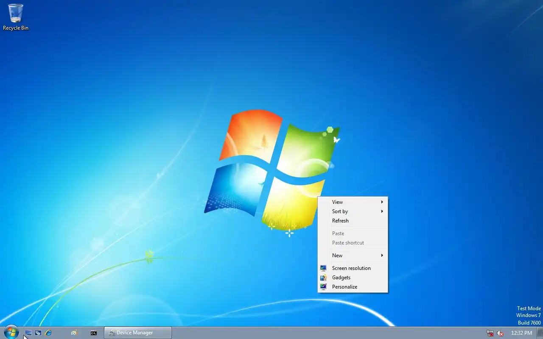Choose Refresh from the context menu
543x339 pixels.
tap(353, 221)
